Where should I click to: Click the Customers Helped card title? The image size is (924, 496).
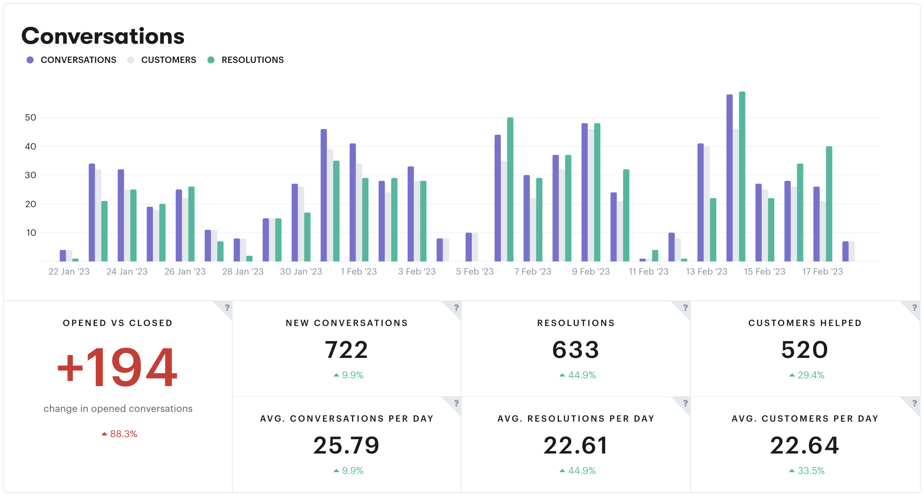click(x=805, y=323)
